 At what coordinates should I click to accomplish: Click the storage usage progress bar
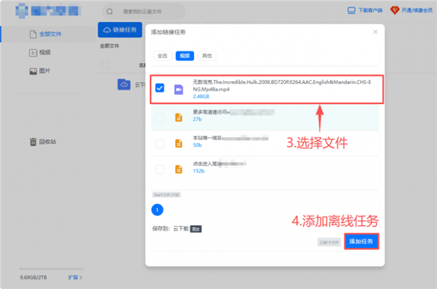(x=52, y=269)
